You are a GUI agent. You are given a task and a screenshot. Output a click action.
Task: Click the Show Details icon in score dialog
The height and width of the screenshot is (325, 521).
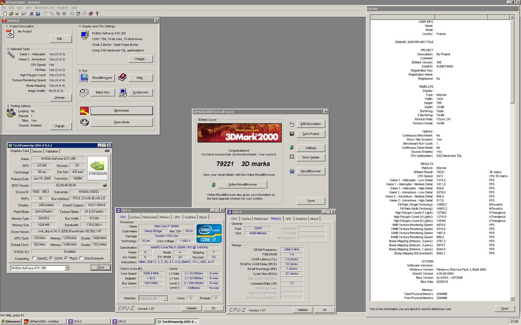point(291,157)
